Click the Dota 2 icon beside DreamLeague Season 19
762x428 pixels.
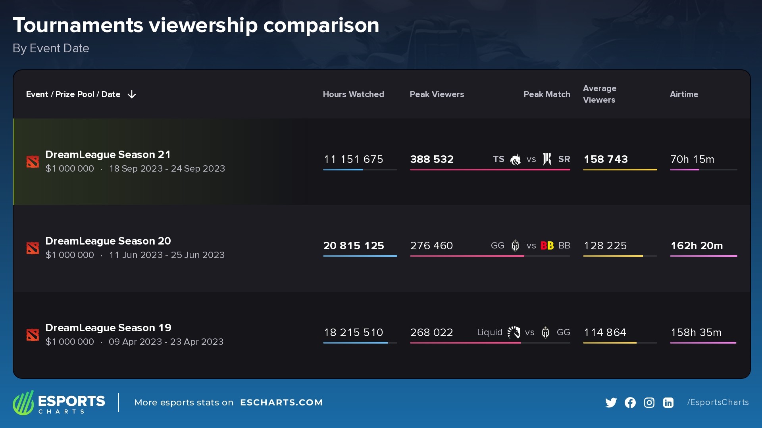click(x=33, y=335)
